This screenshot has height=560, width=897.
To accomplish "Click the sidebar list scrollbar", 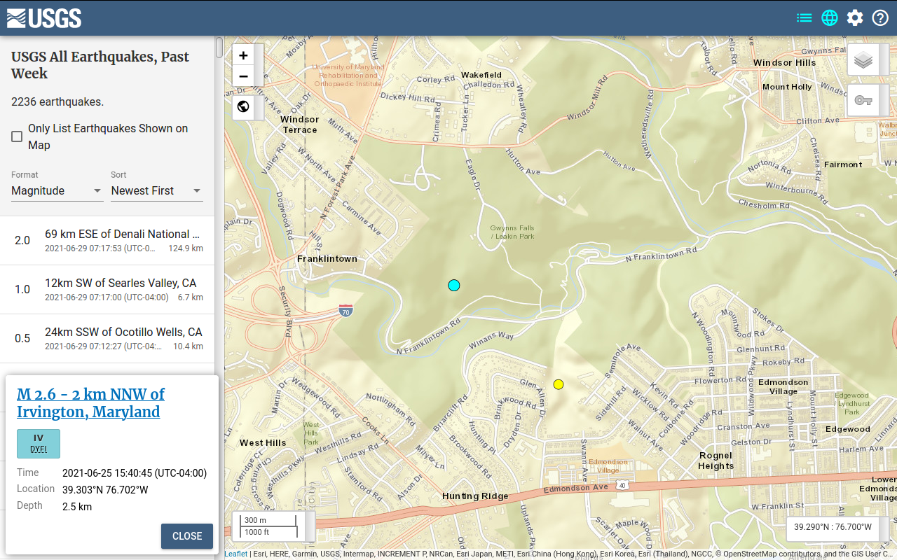I will (x=219, y=48).
